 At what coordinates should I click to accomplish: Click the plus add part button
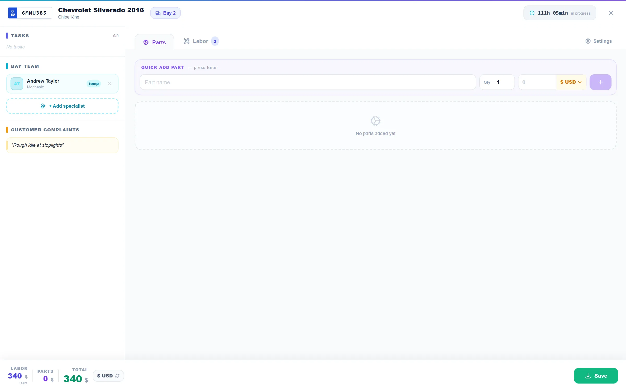coord(600,82)
